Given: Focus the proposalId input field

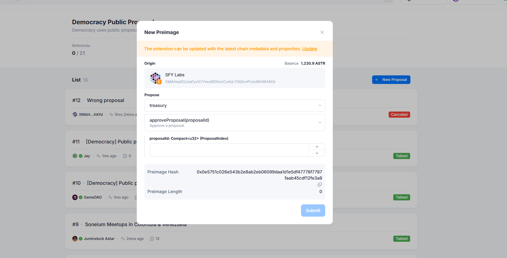Looking at the screenshot, I should 229,150.
